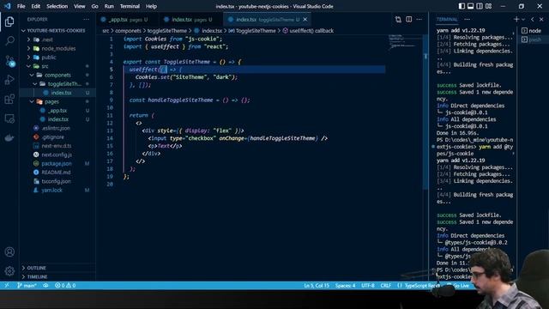Viewport: 549px width, 309px height.
Task: Create a new terminal with plus icon
Action: [516, 19]
